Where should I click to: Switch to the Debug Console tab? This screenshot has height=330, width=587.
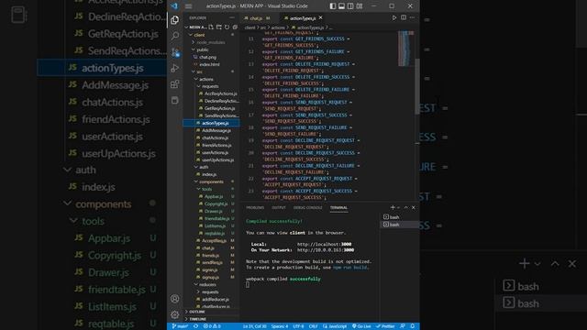(x=308, y=208)
